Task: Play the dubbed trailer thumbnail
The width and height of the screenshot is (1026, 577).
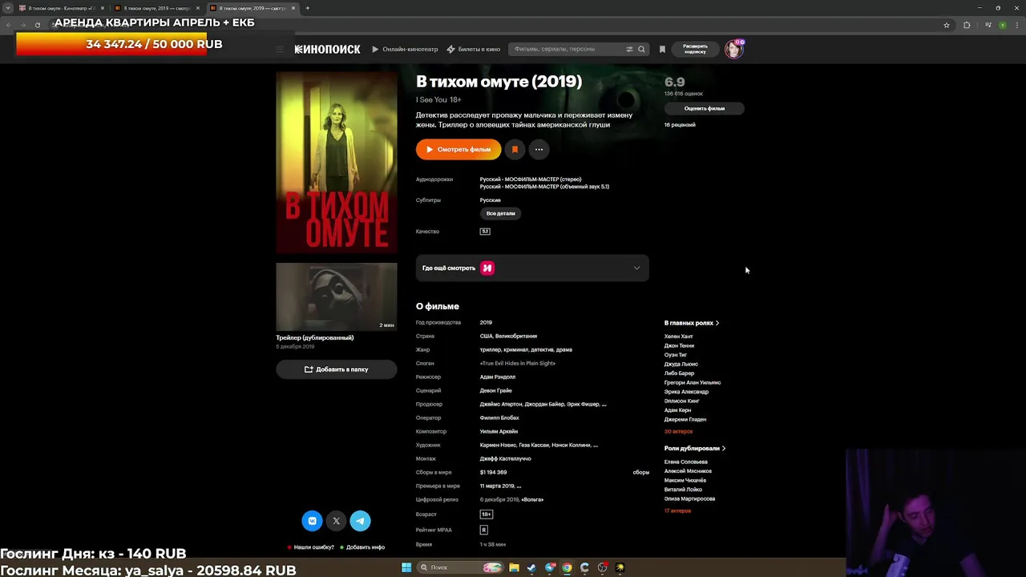Action: pos(337,297)
